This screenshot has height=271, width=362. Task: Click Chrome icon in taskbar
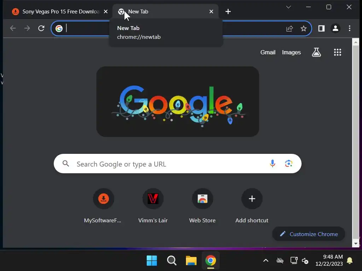pyautogui.click(x=211, y=261)
